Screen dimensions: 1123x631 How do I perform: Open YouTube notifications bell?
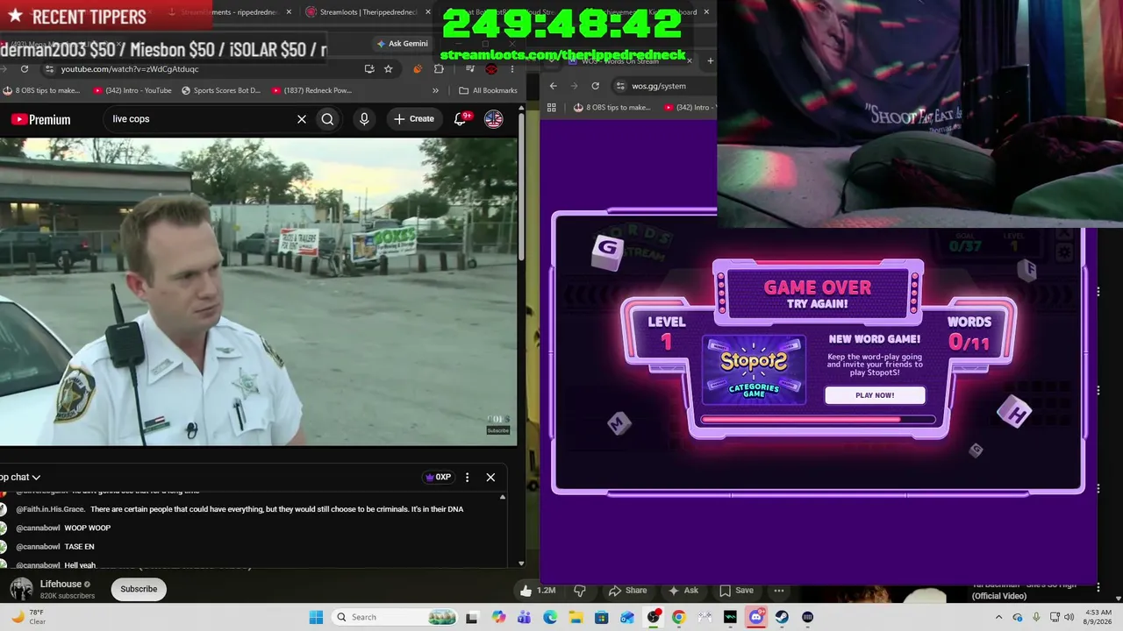(460, 119)
